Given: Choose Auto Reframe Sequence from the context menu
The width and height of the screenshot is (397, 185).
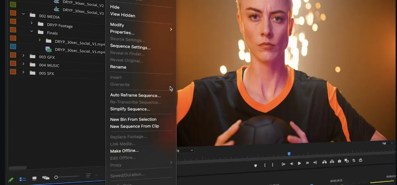Looking at the screenshot, I should click(x=136, y=95).
